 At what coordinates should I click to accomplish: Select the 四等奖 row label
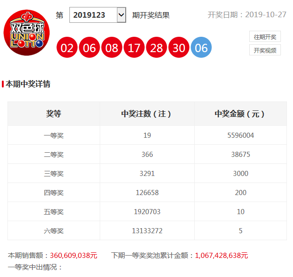tap(54, 193)
